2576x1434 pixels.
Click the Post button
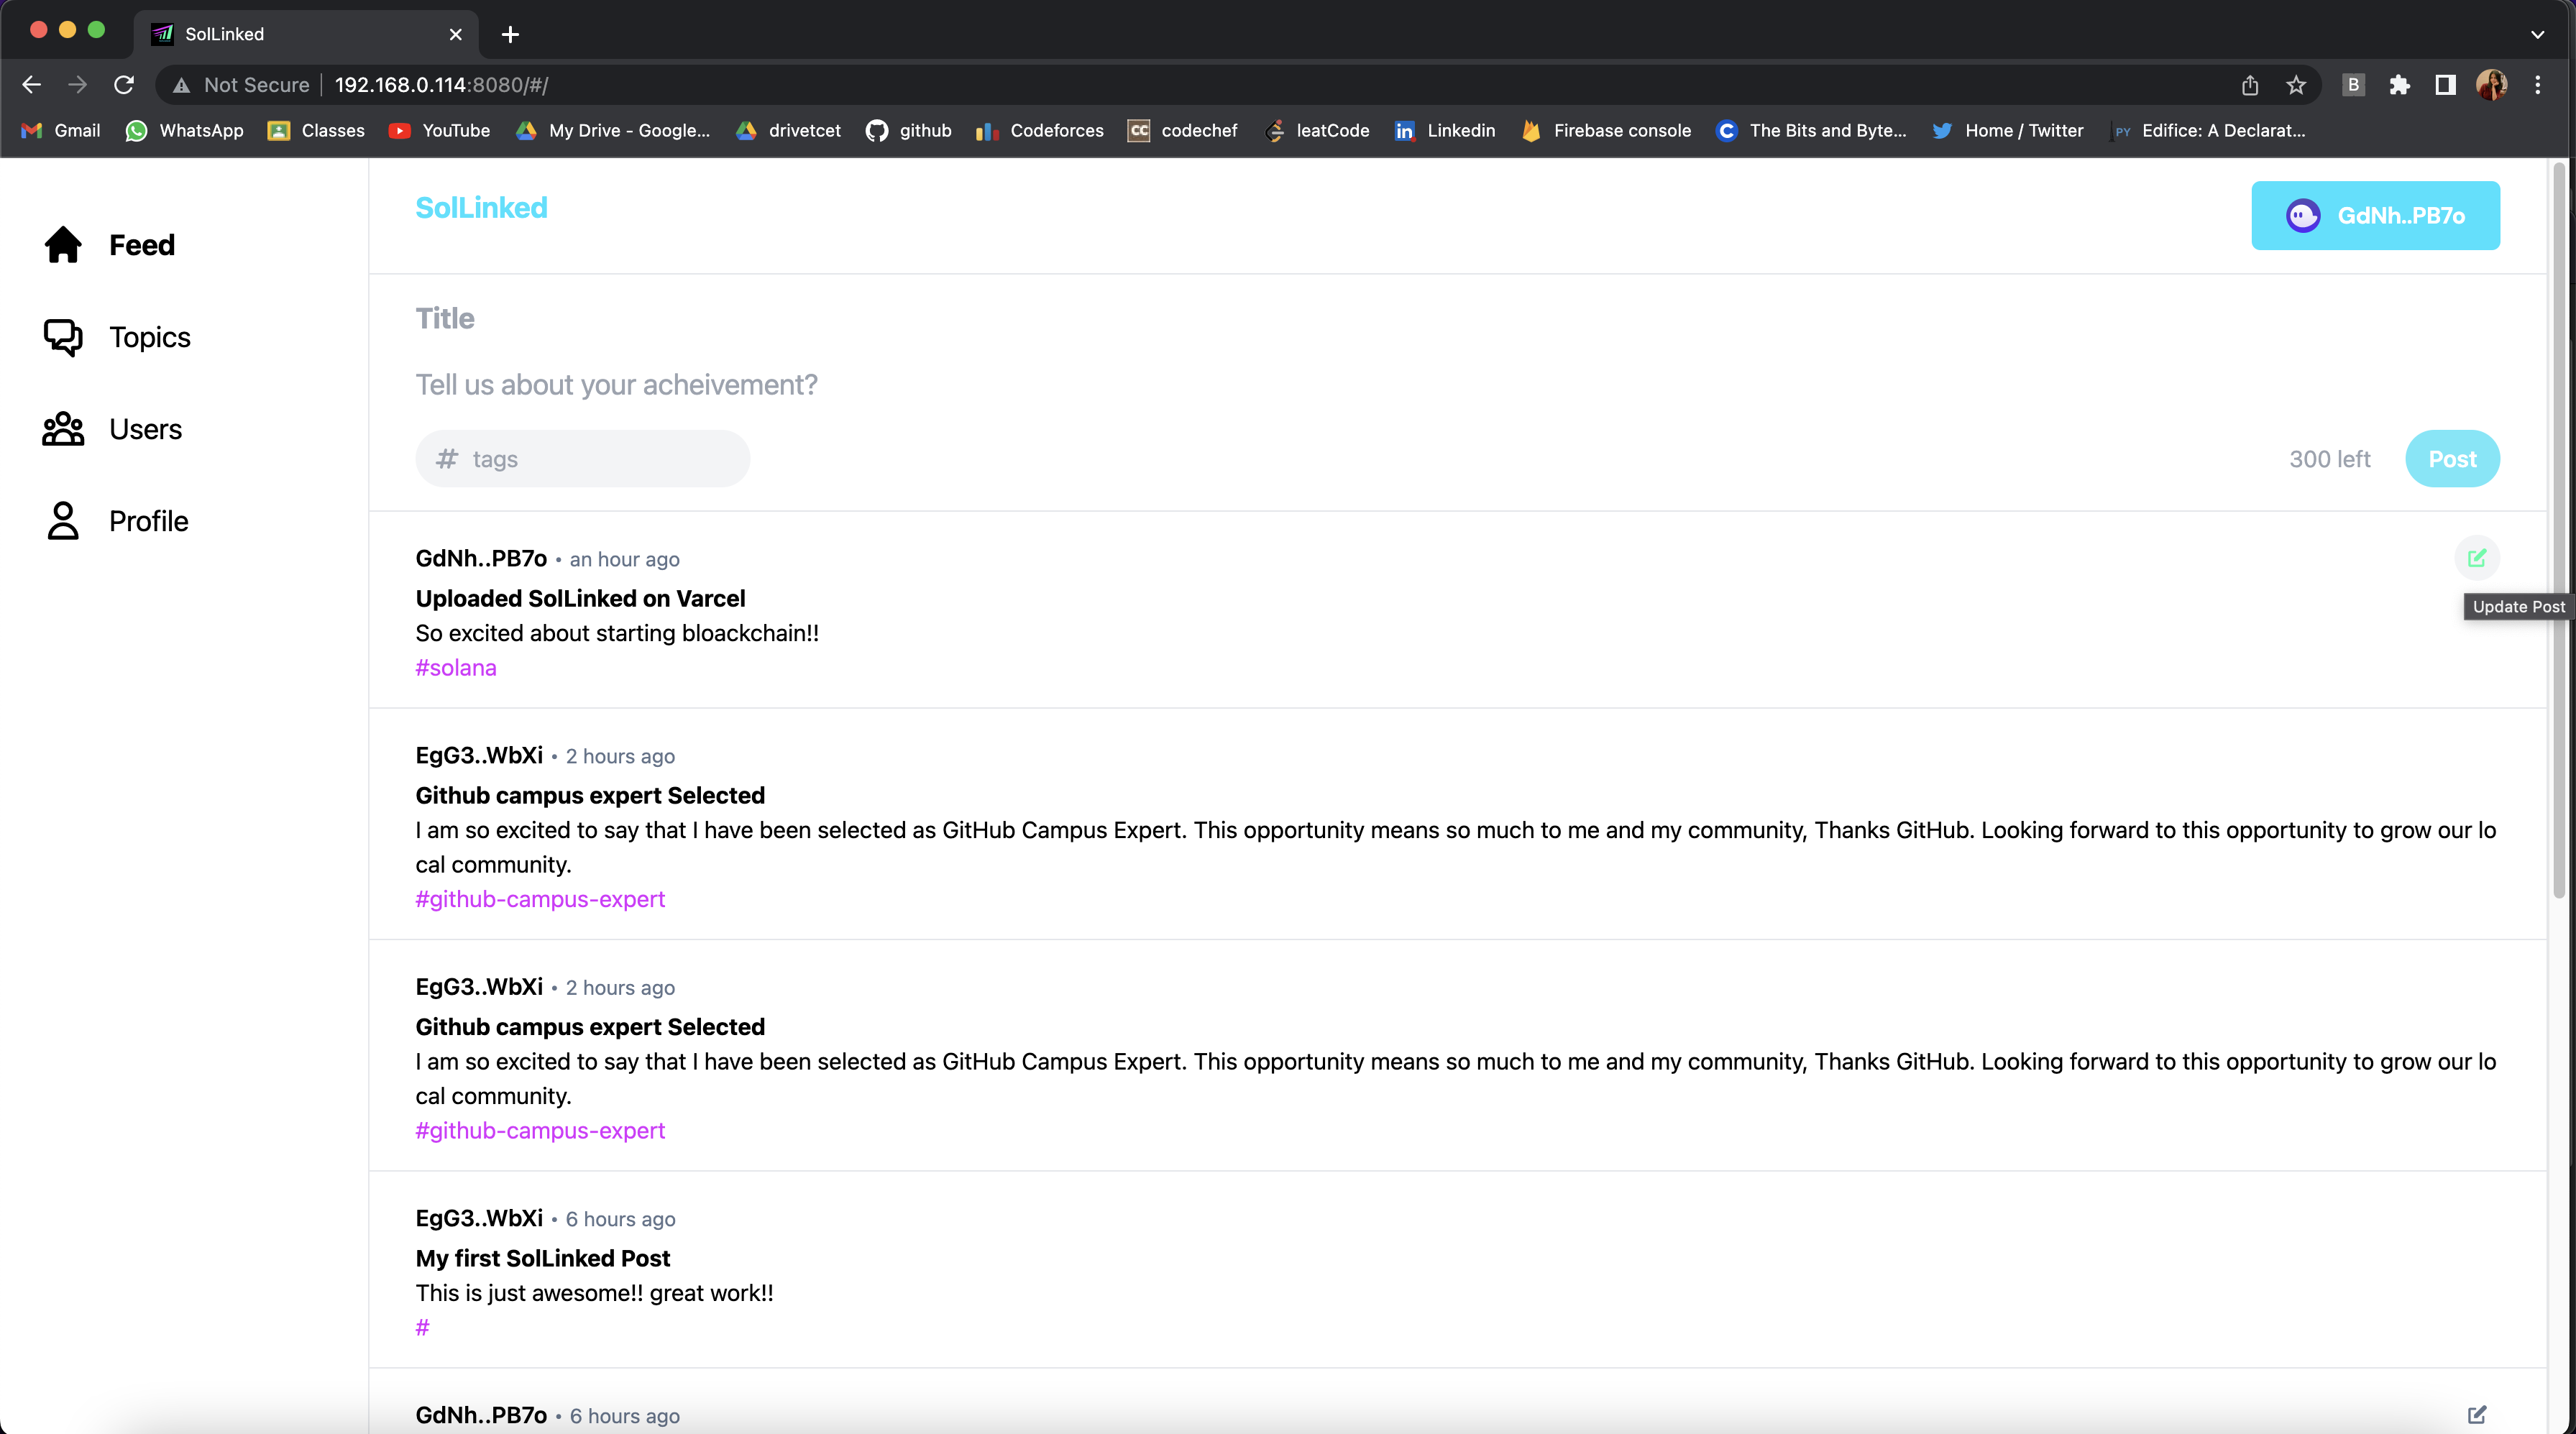[x=2452, y=459]
